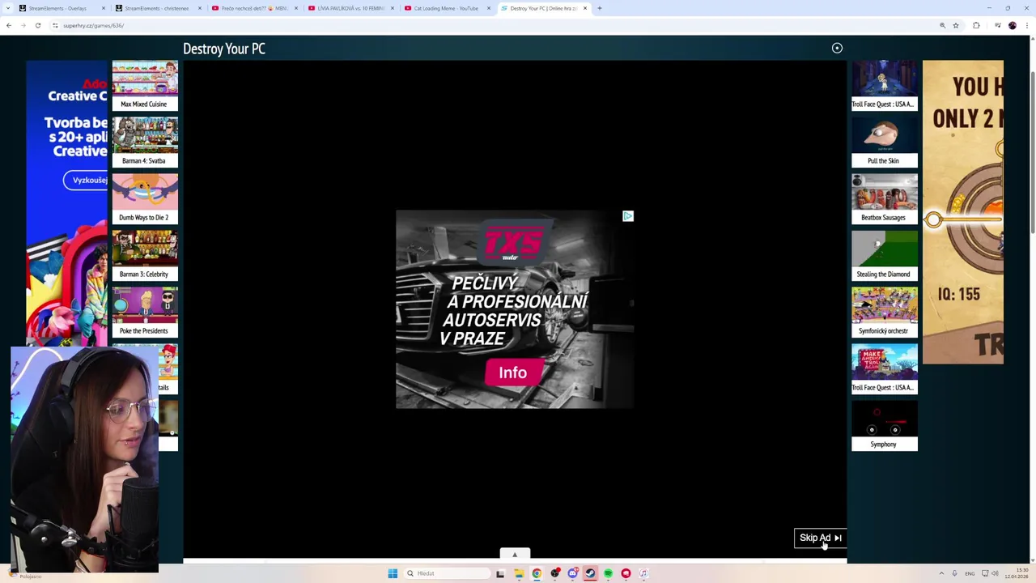Open the Chrome three-dot menu

click(1028, 25)
